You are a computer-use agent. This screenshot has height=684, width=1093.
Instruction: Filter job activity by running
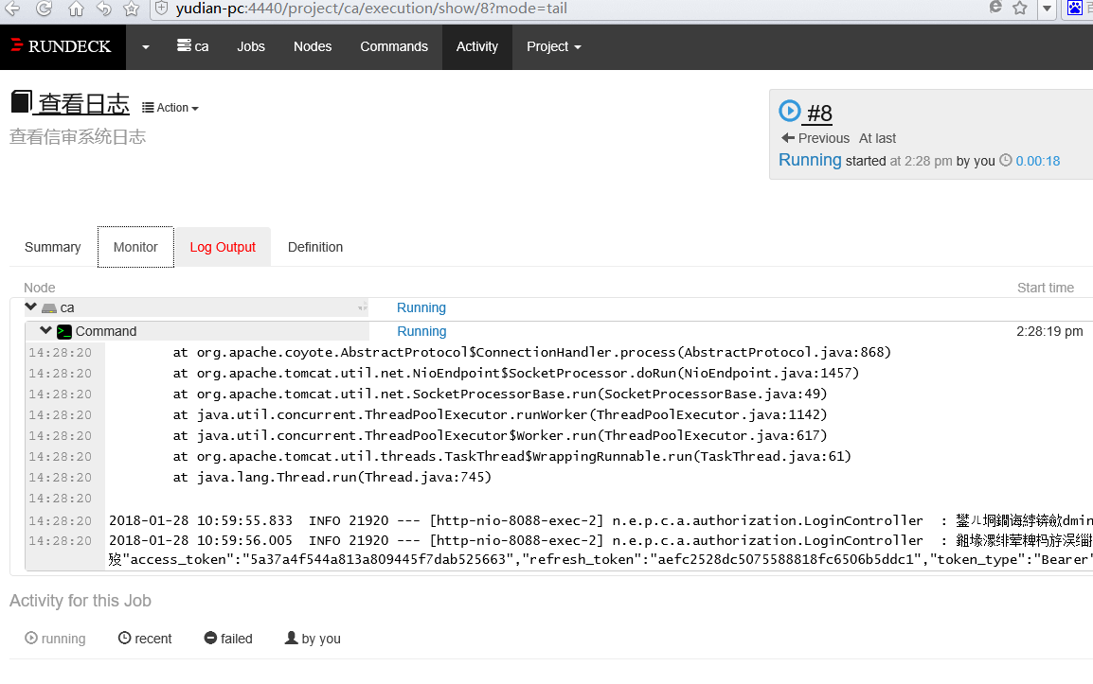coord(55,639)
